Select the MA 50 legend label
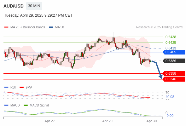 (60, 27)
